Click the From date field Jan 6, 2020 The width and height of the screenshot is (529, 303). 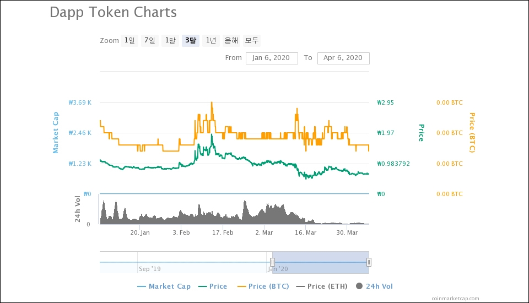[x=272, y=58]
